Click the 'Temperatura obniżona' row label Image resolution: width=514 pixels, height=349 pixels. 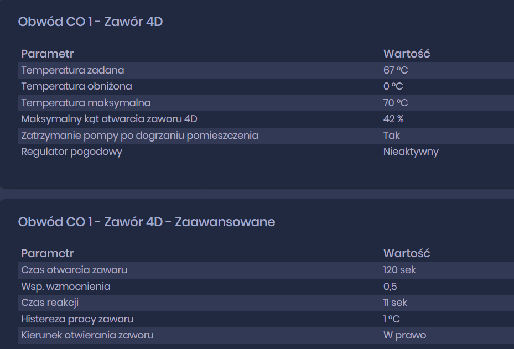(76, 86)
